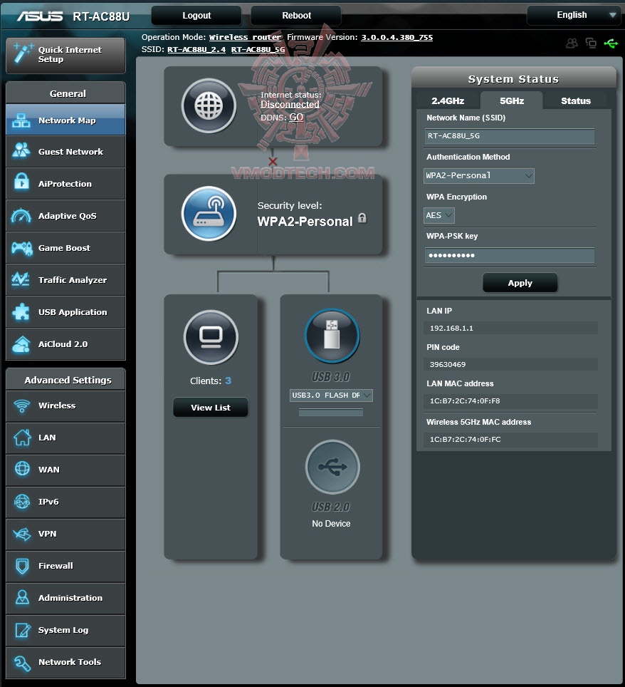This screenshot has width=625, height=687.
Task: Click the guest users status icon at top
Action: 572,43
